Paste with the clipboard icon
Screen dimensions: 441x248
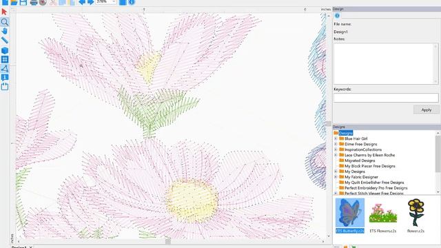click(72, 2)
